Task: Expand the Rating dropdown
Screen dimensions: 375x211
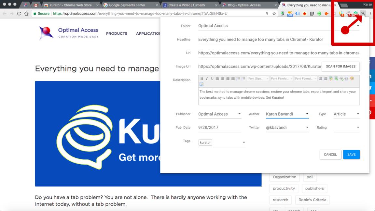Action: (x=358, y=127)
